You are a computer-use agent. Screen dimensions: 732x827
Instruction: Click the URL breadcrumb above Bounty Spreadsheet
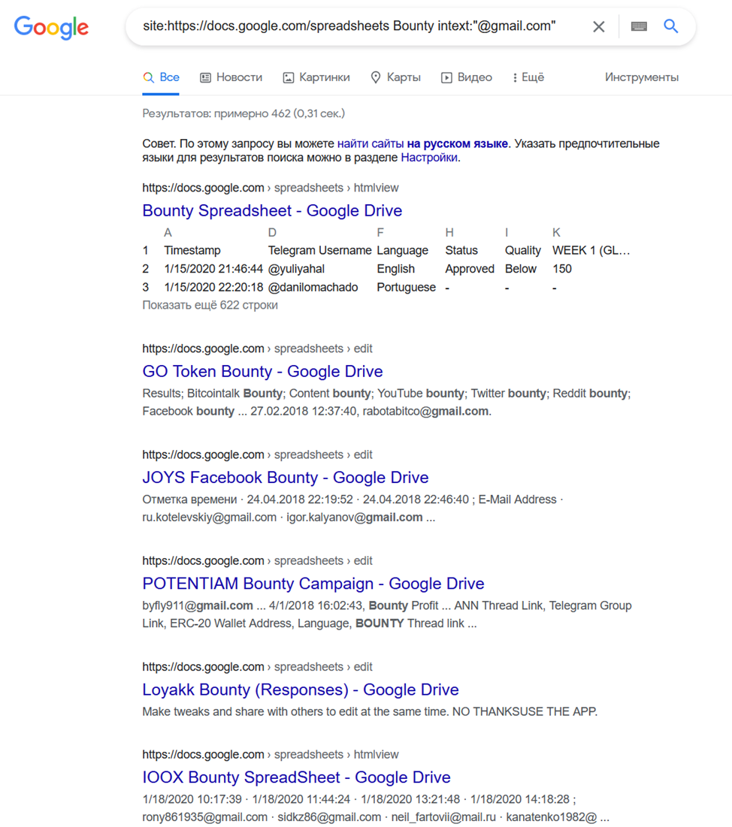tap(271, 188)
